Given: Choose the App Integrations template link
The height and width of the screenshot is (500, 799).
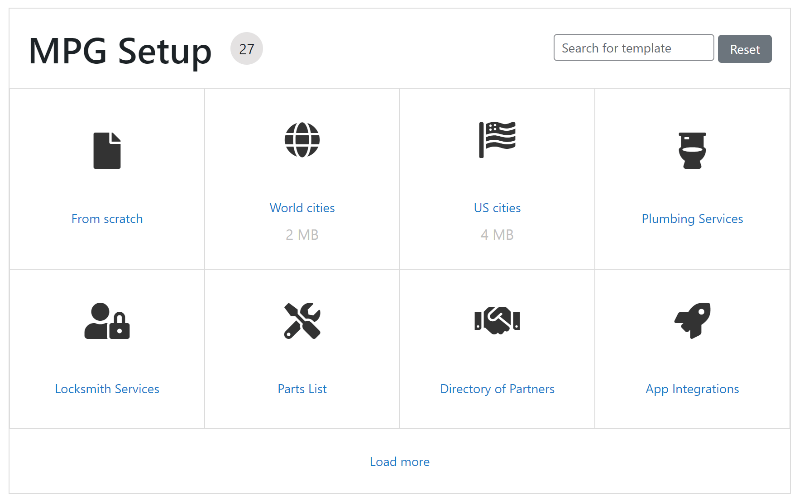Looking at the screenshot, I should pos(692,389).
